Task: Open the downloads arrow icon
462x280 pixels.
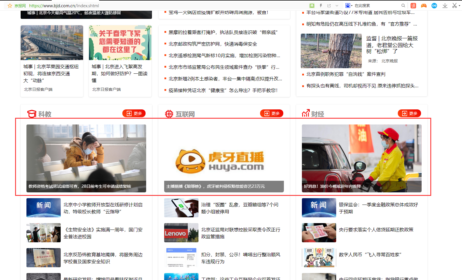Action: click(x=445, y=6)
